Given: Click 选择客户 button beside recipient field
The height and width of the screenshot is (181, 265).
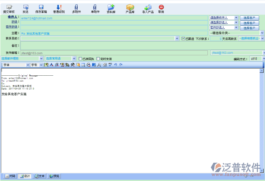Looking at the screenshot, I should pyautogui.click(x=250, y=18).
